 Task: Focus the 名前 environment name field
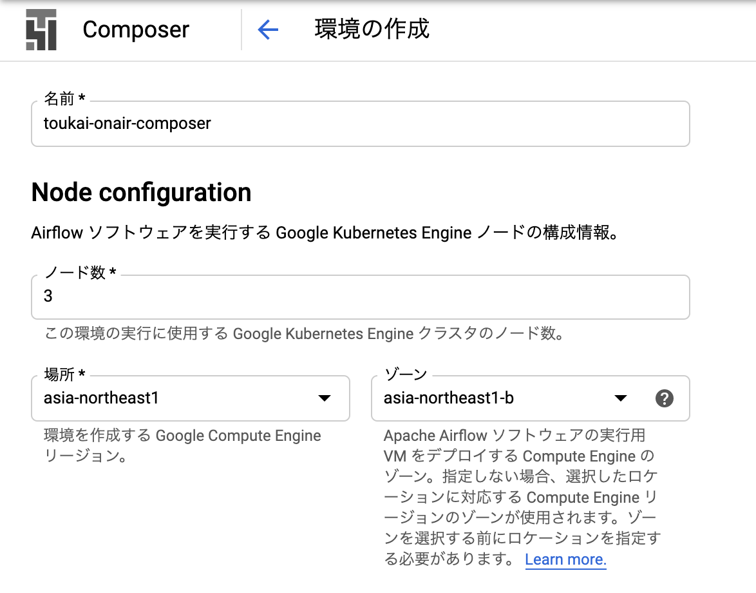click(361, 124)
